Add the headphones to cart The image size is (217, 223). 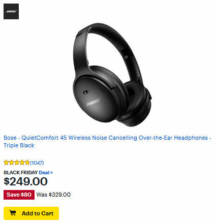pos(31,213)
